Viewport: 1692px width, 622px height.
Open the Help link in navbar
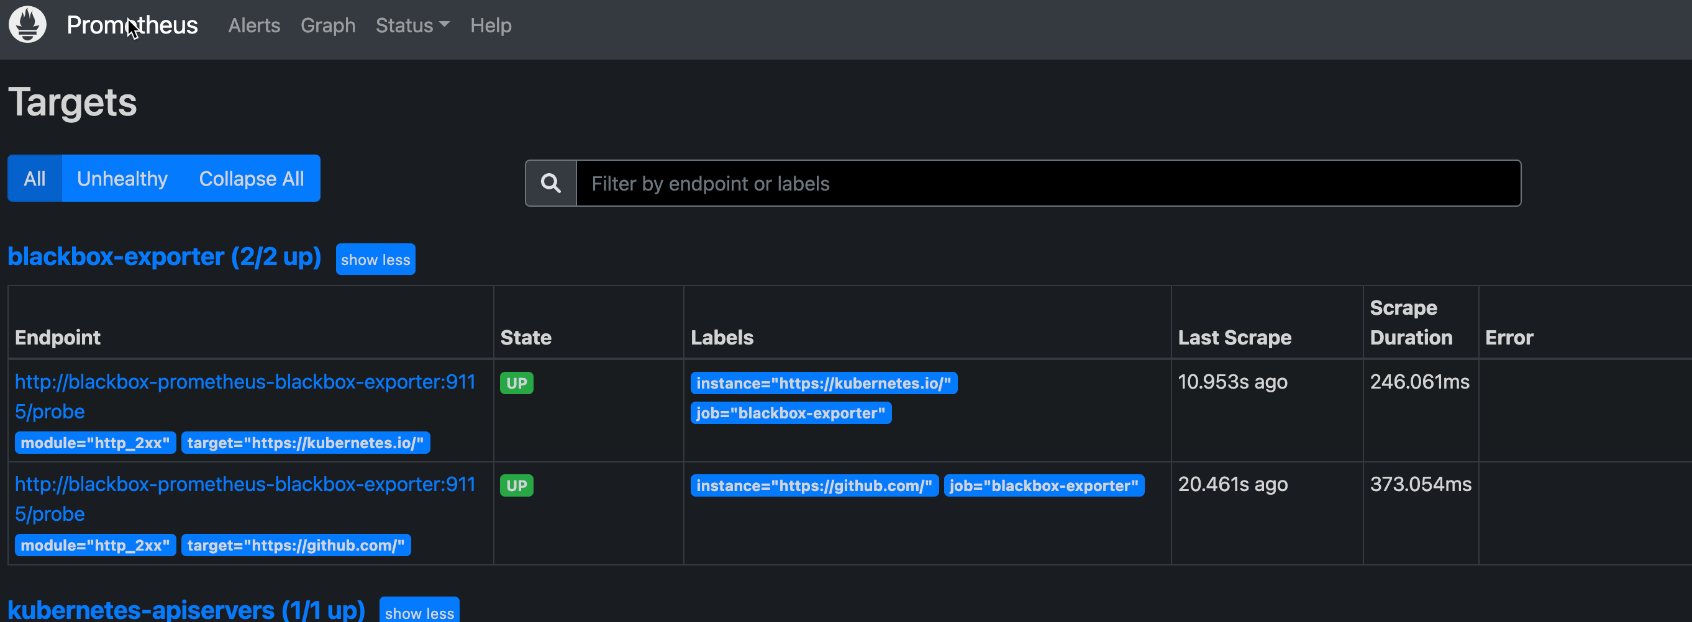click(491, 25)
